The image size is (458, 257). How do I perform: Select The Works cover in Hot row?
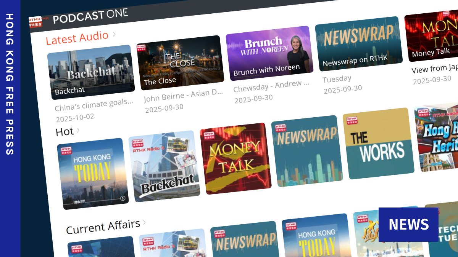(378, 144)
